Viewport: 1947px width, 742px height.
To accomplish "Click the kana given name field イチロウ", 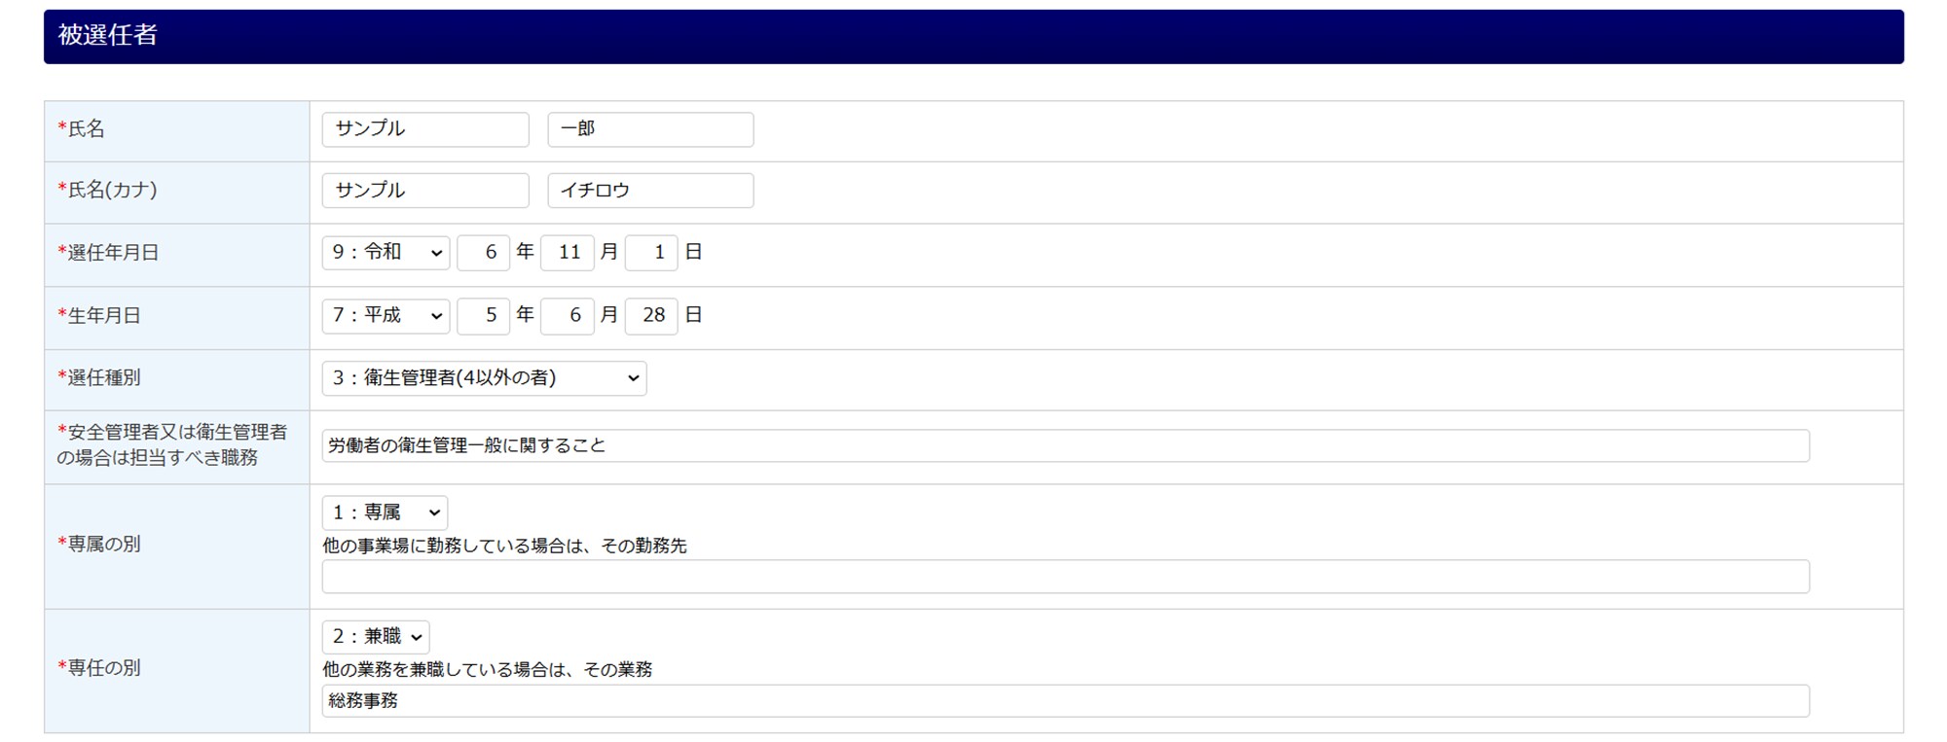I will tap(649, 191).
